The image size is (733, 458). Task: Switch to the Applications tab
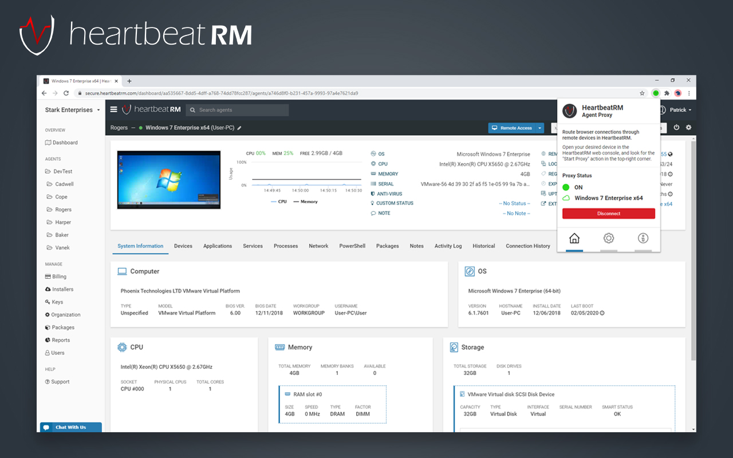click(x=218, y=246)
